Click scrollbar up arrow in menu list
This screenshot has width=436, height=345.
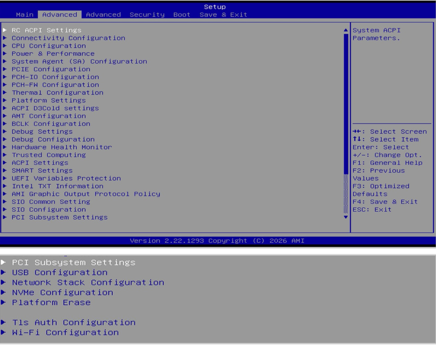[x=346, y=30]
